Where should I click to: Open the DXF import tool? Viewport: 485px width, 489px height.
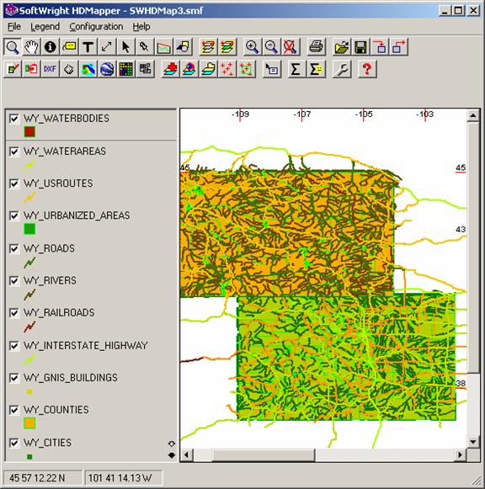(x=51, y=69)
